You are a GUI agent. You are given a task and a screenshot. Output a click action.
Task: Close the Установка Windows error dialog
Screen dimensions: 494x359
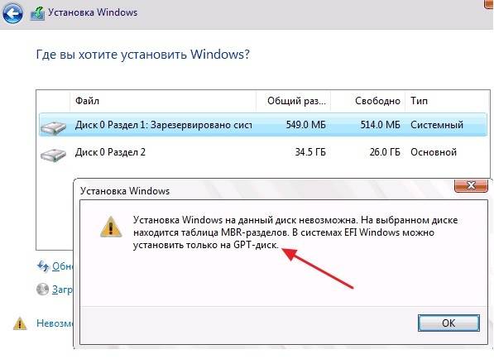[471, 185]
